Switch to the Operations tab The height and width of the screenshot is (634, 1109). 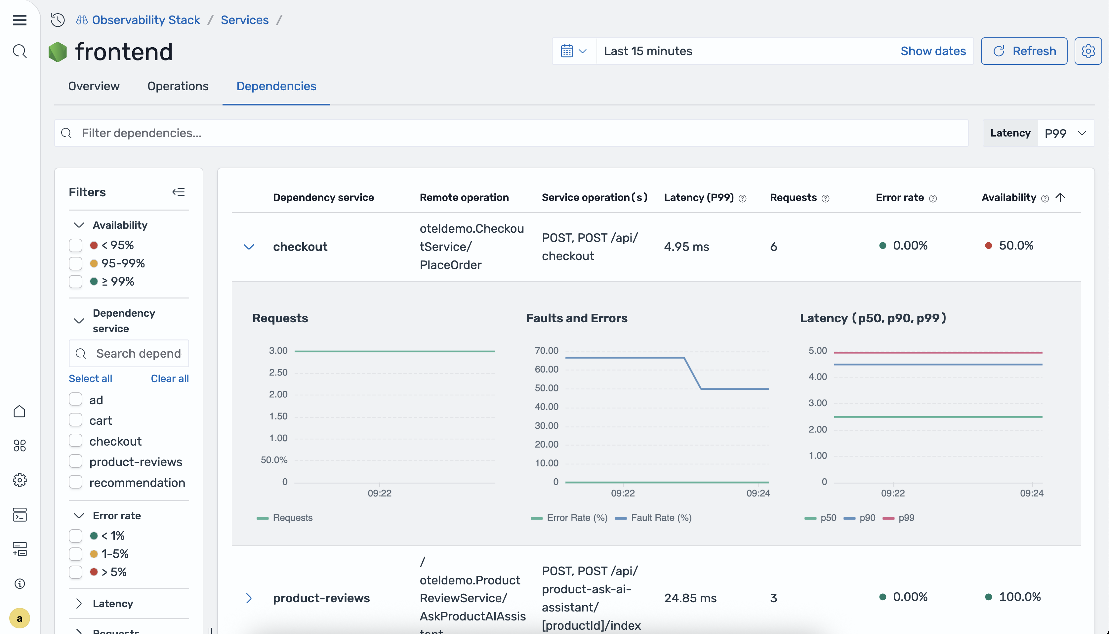click(177, 86)
